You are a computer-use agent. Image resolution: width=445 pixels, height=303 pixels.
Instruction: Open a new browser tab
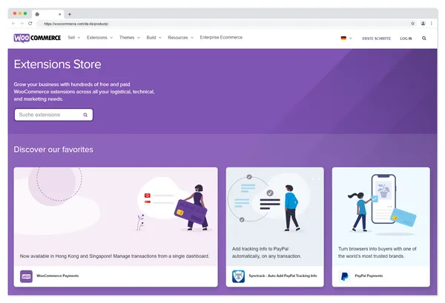pyautogui.click(x=70, y=14)
